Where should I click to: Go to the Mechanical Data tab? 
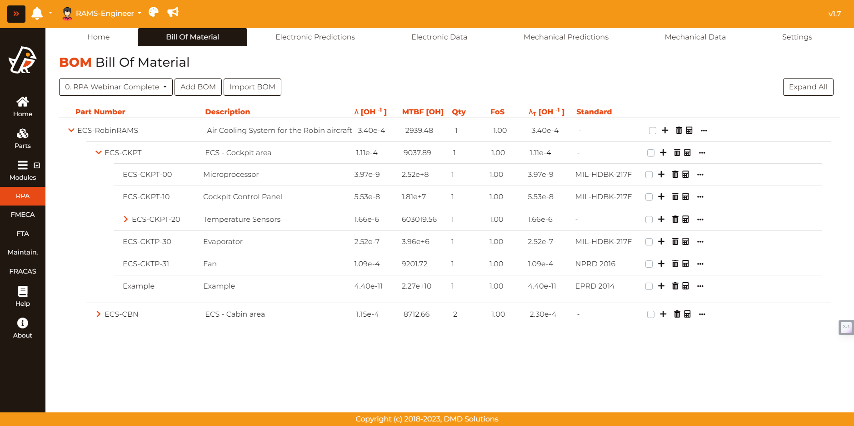[x=695, y=37]
